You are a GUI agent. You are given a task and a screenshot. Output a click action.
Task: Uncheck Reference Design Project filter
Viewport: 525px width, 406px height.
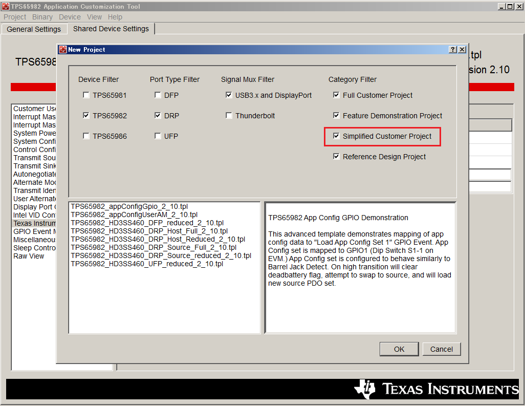click(336, 156)
